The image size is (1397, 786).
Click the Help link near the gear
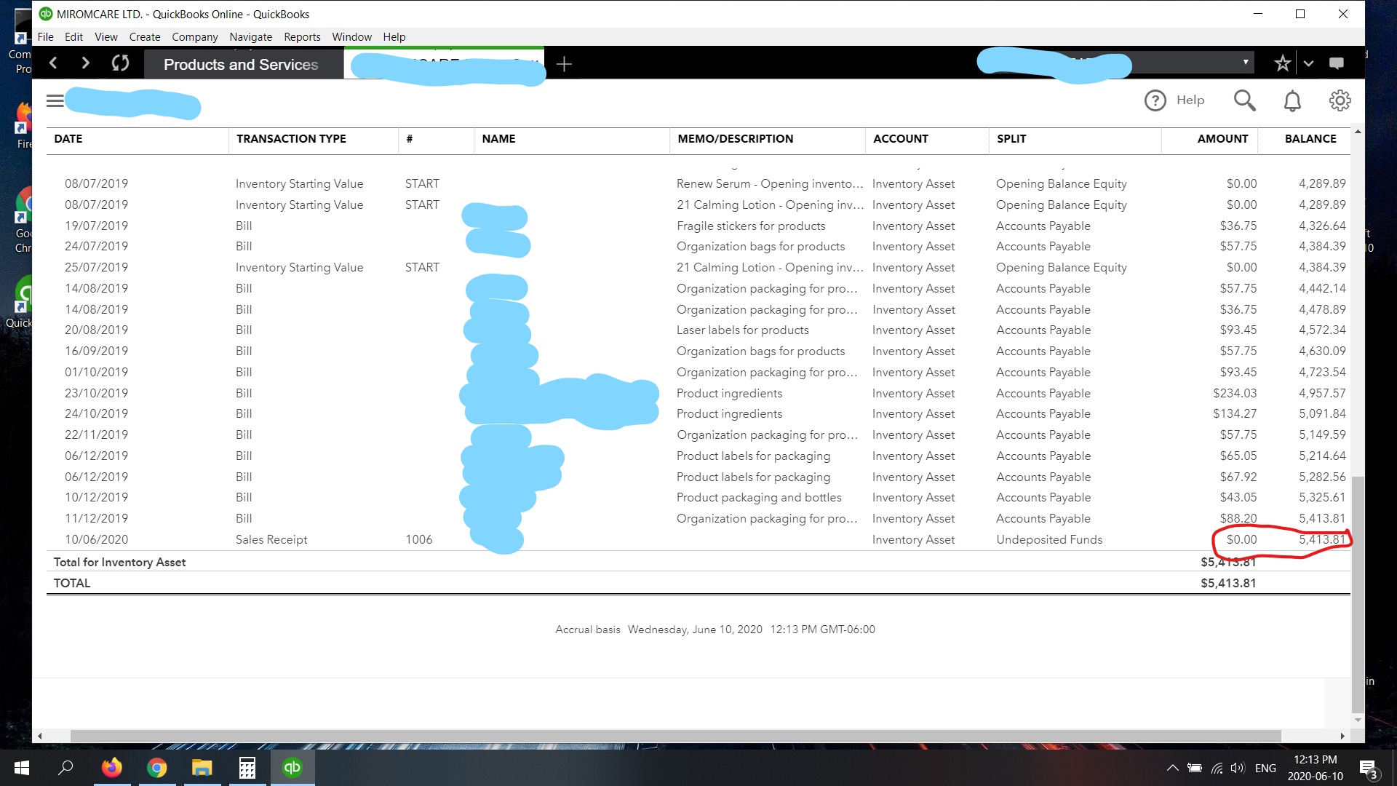[x=1190, y=100]
